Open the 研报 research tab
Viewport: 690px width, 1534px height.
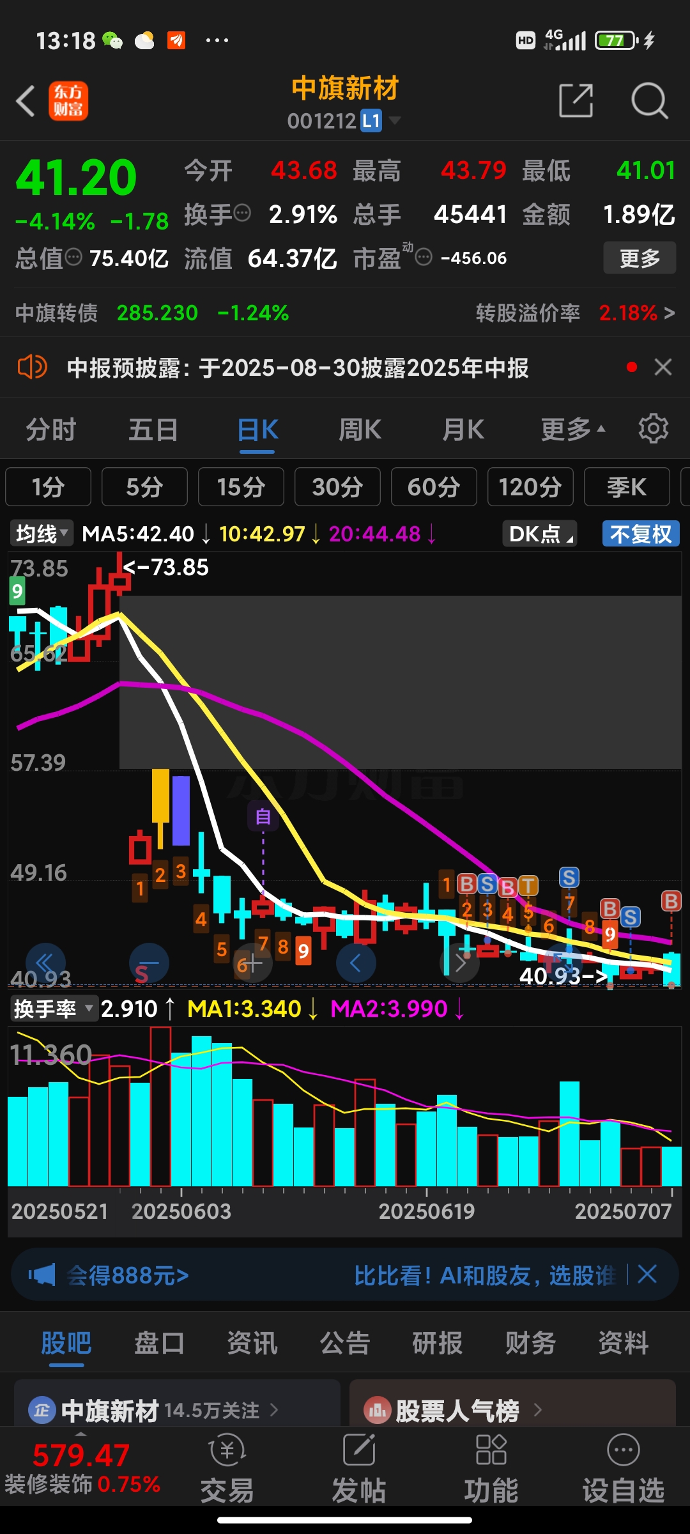[x=438, y=1343]
